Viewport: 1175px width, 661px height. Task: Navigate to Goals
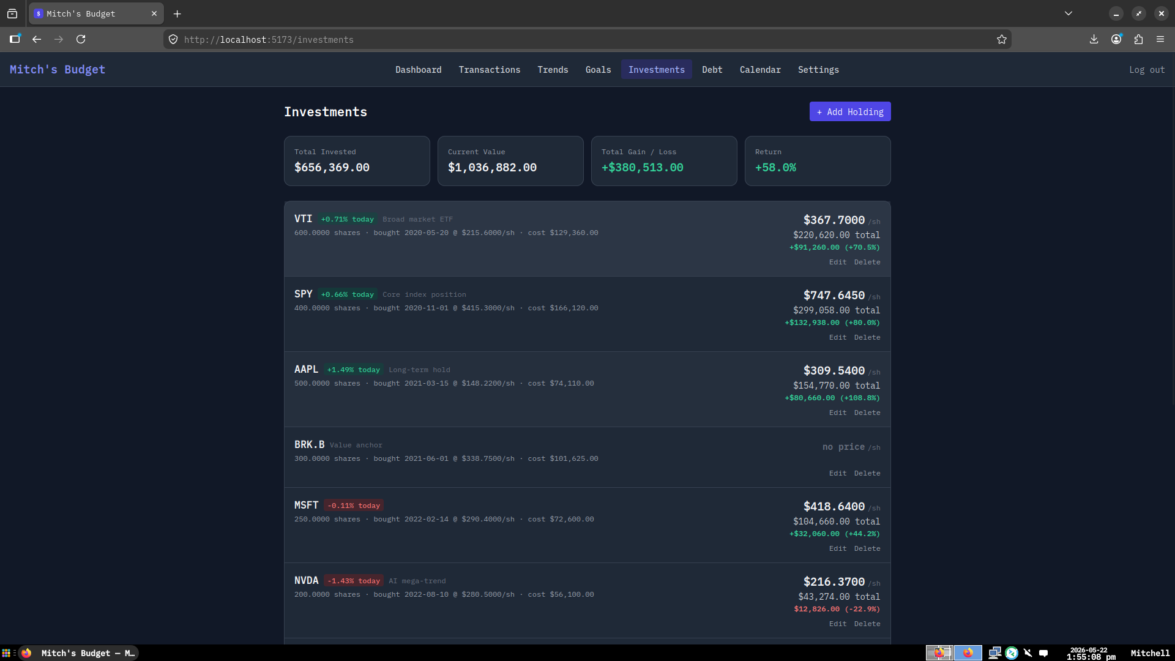pyautogui.click(x=599, y=70)
